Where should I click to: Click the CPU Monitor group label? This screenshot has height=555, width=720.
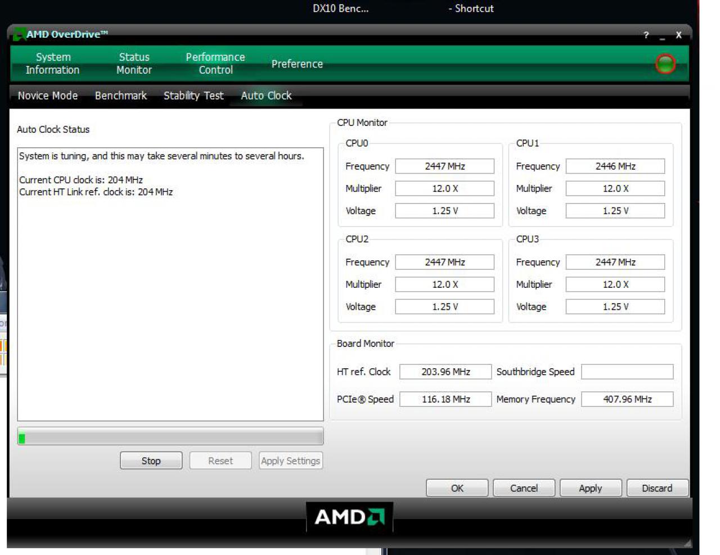pyautogui.click(x=362, y=123)
